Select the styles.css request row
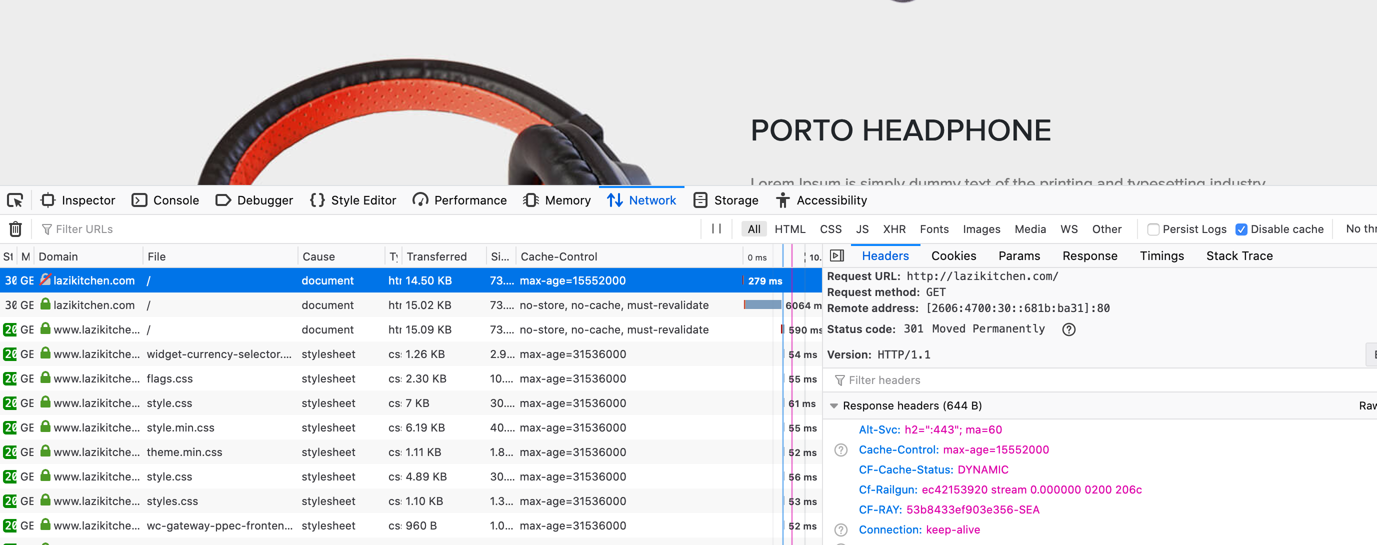Image resolution: width=1377 pixels, height=545 pixels. point(410,501)
